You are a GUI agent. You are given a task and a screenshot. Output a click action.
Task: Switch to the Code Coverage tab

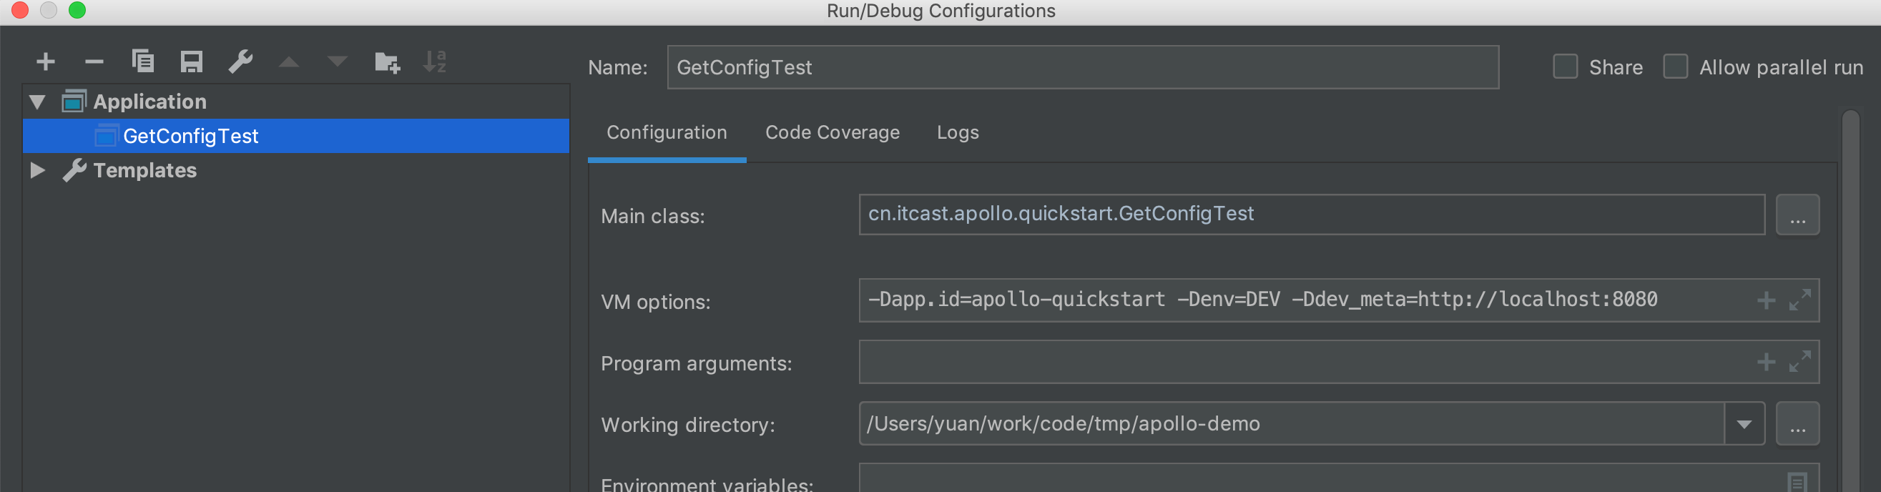(832, 133)
